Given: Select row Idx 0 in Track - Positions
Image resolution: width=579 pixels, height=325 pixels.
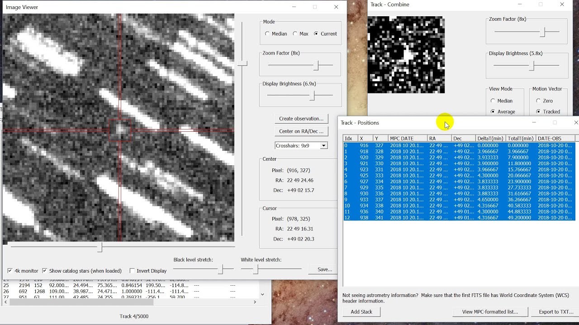Looking at the screenshot, I should click(x=459, y=146).
